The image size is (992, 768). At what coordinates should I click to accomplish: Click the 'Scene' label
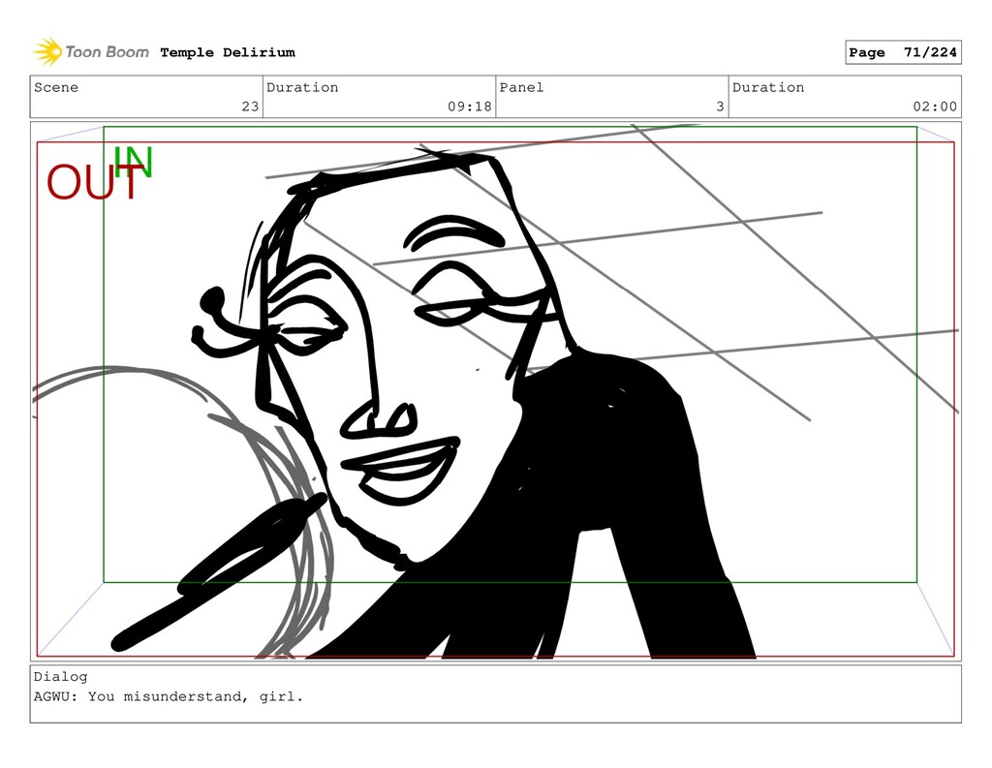pyautogui.click(x=55, y=87)
